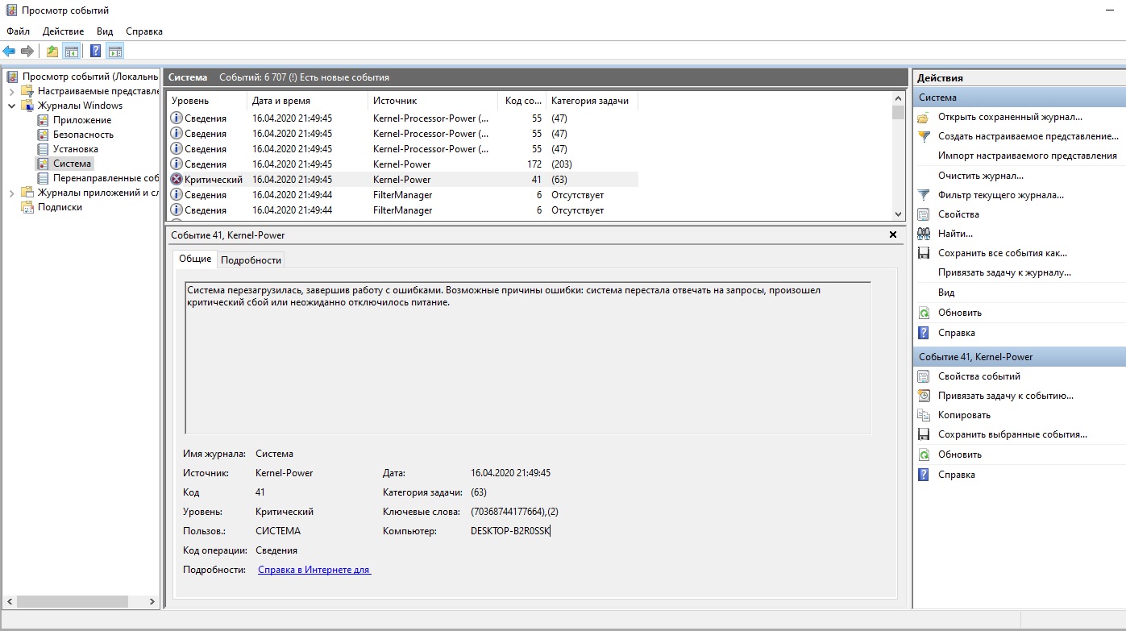Image resolution: width=1126 pixels, height=631 pixels.
Task: Click Обновить icon under Событие 41 section
Action: 924,455
